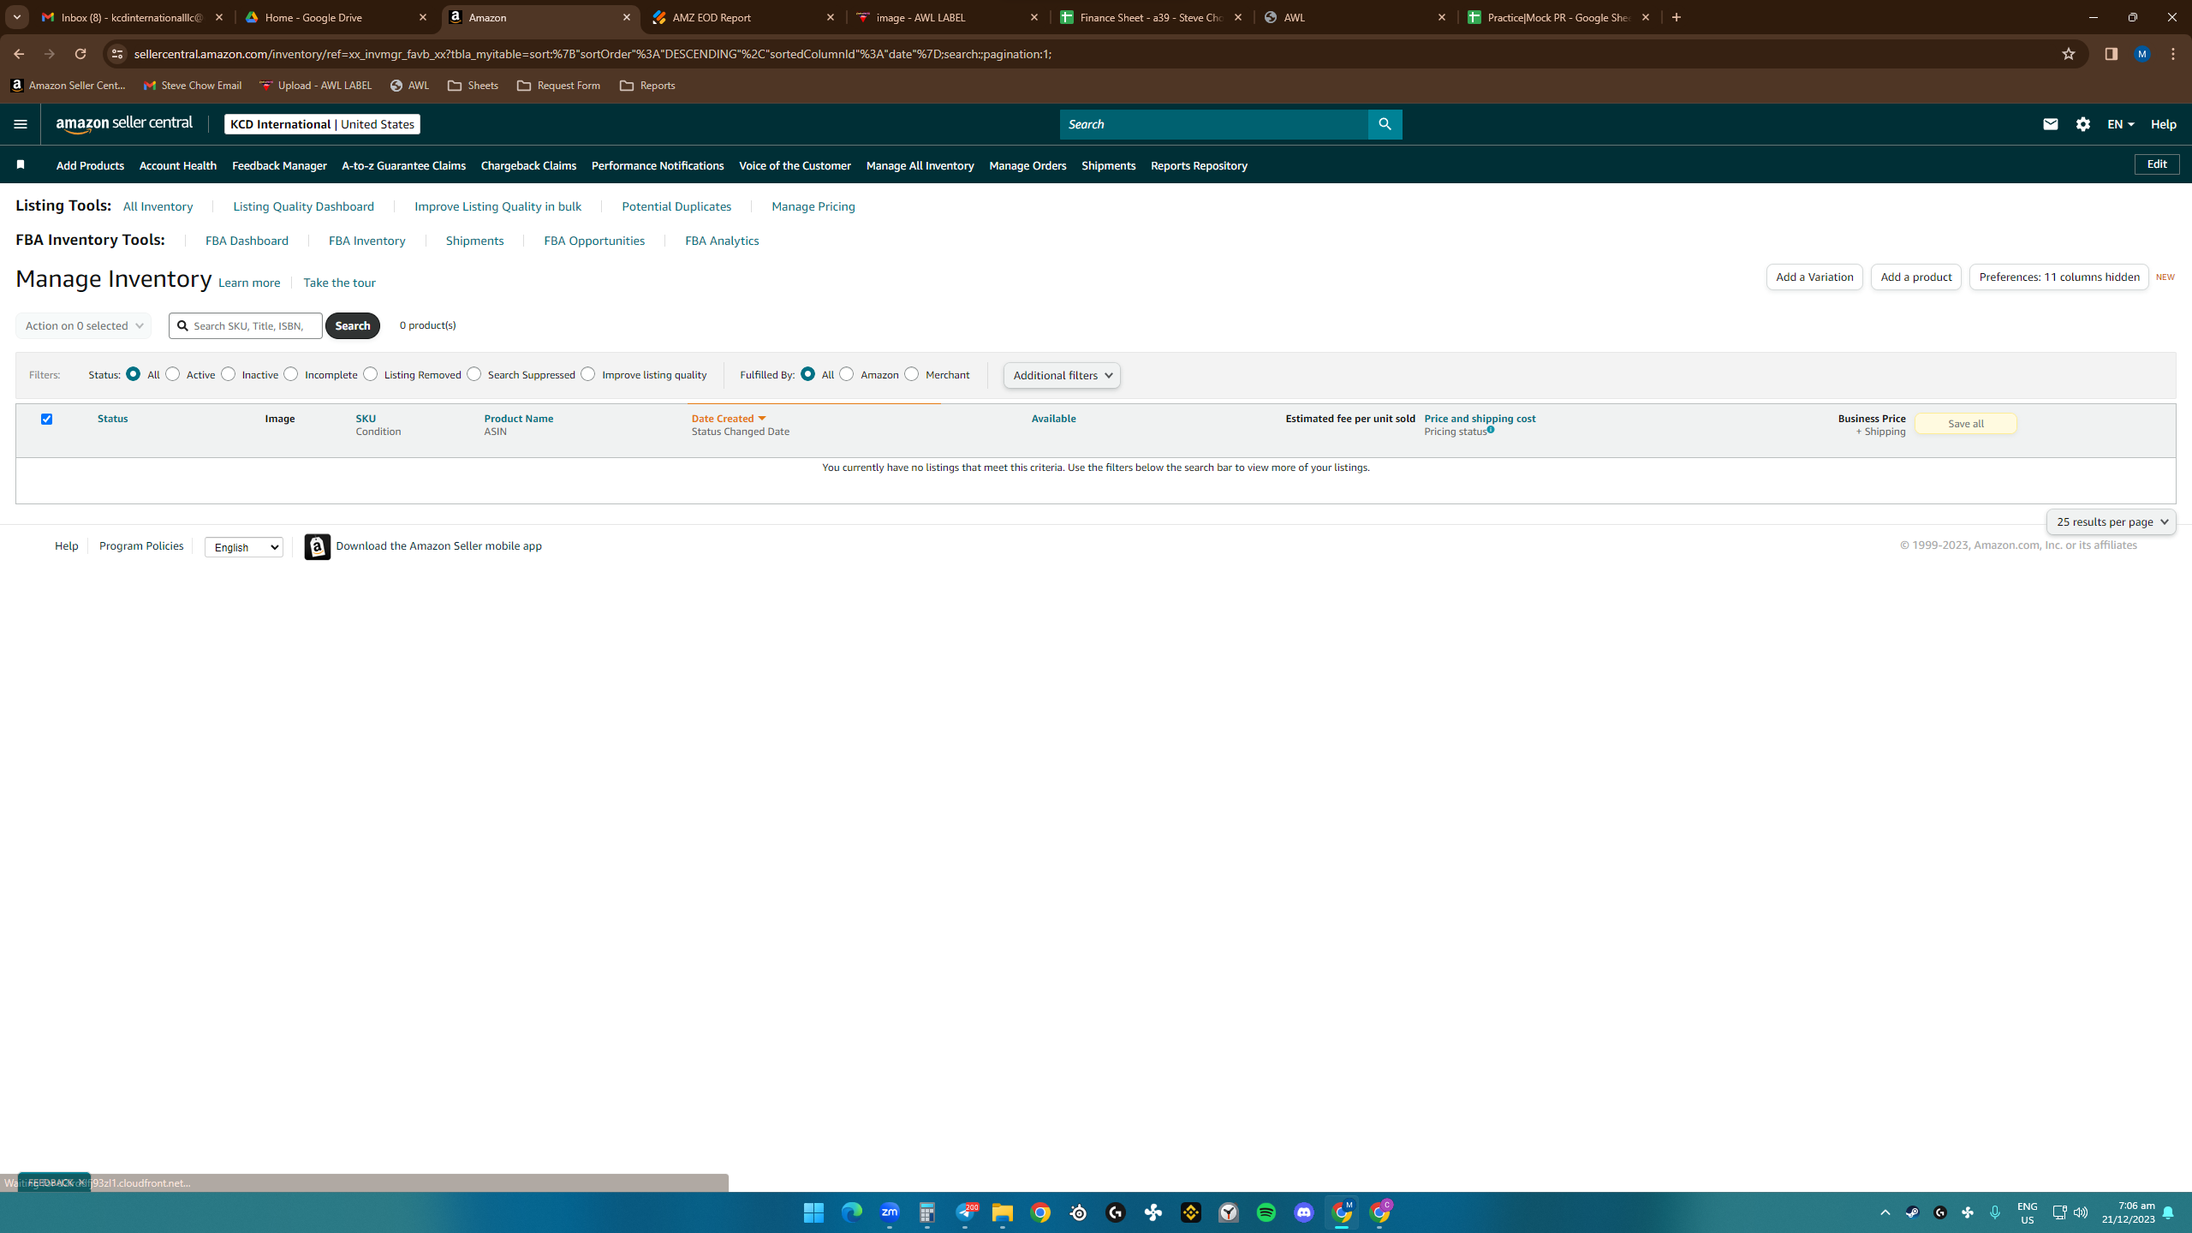Open Zoom from the taskbar
2192x1233 pixels.
pos(889,1212)
